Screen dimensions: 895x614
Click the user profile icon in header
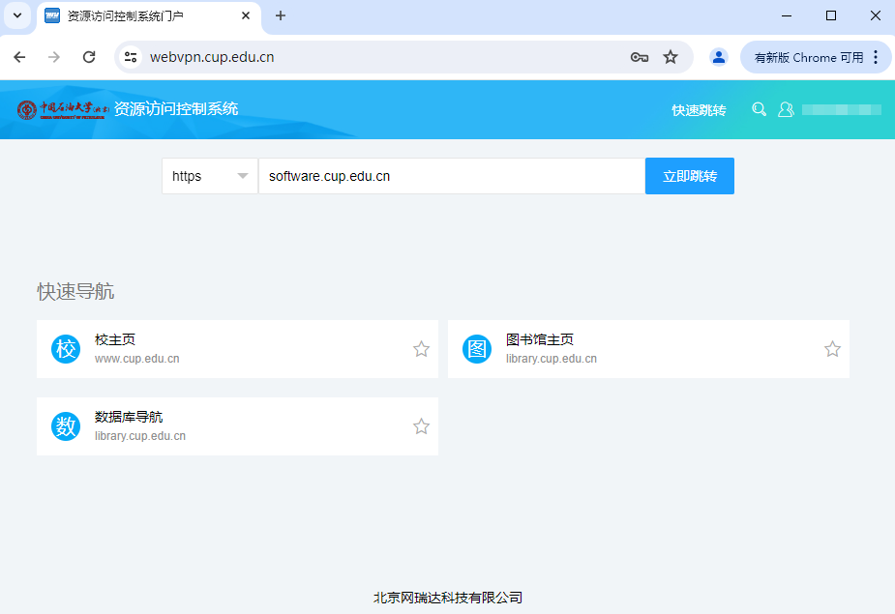coord(786,109)
